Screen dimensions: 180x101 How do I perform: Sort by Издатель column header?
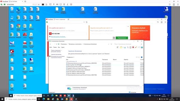coord(126,59)
